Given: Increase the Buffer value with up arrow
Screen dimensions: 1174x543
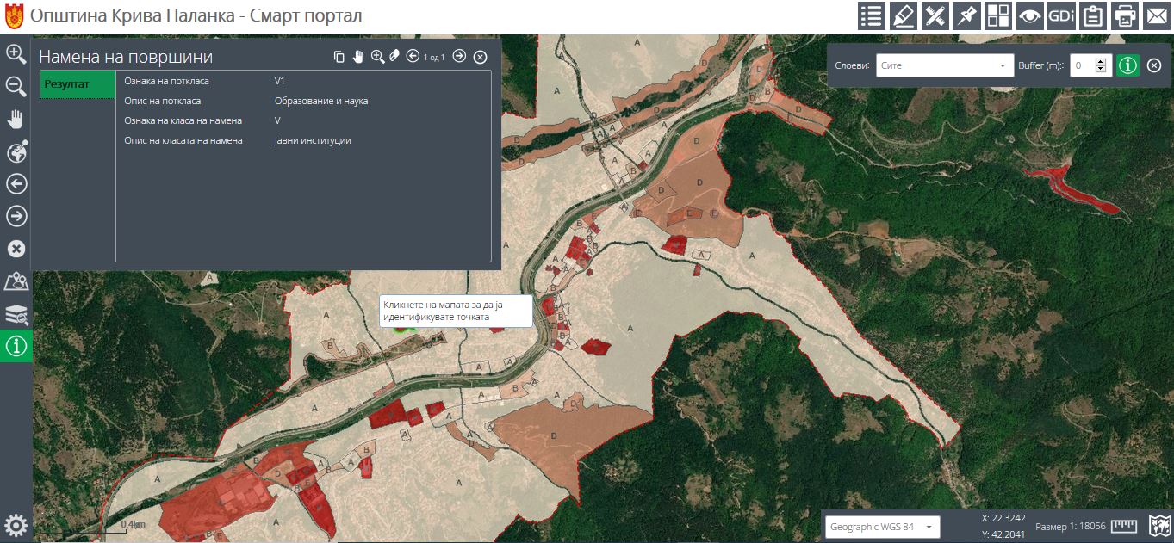Looking at the screenshot, I should click(1100, 61).
